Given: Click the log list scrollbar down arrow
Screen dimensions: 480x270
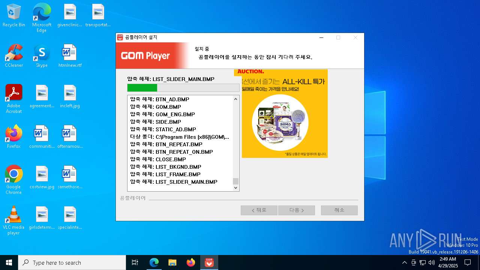Looking at the screenshot, I should click(x=235, y=187).
